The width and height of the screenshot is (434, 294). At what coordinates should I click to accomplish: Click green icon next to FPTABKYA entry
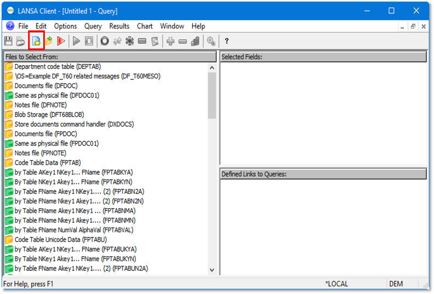tap(9, 172)
